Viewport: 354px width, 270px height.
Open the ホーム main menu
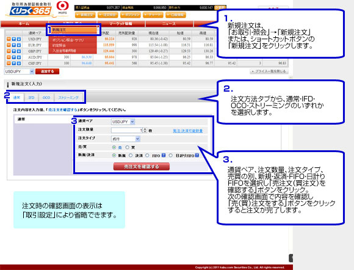pos(24,23)
